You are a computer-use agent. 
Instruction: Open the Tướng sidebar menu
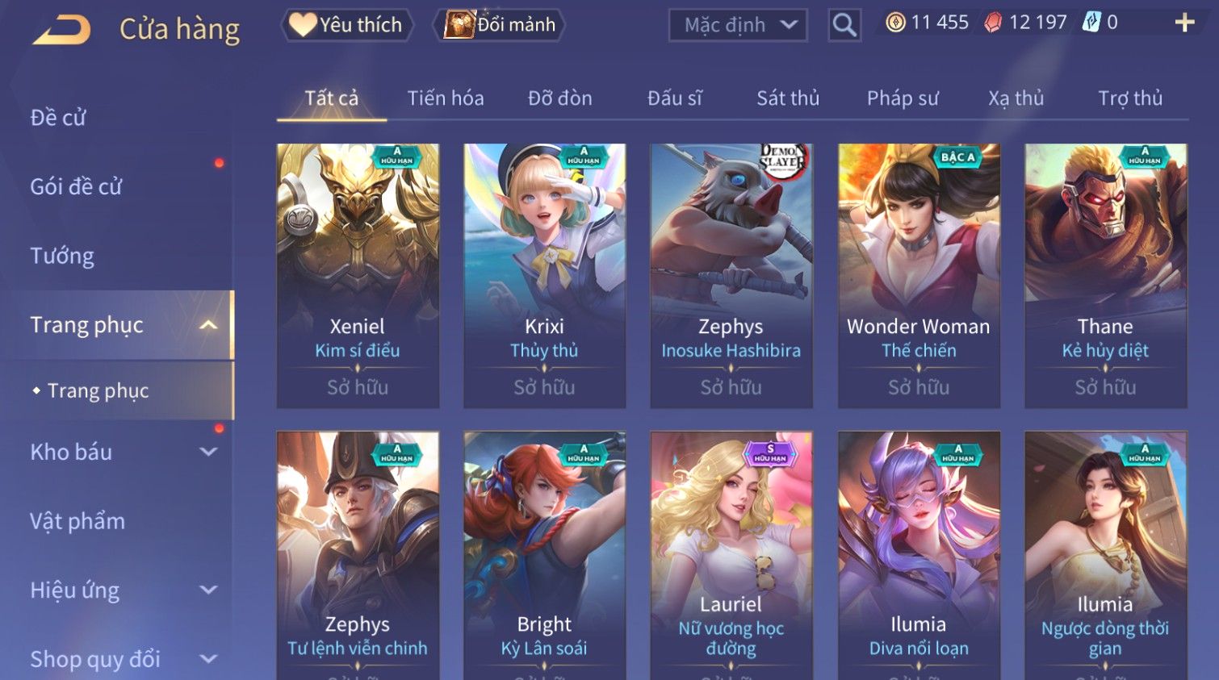[62, 256]
